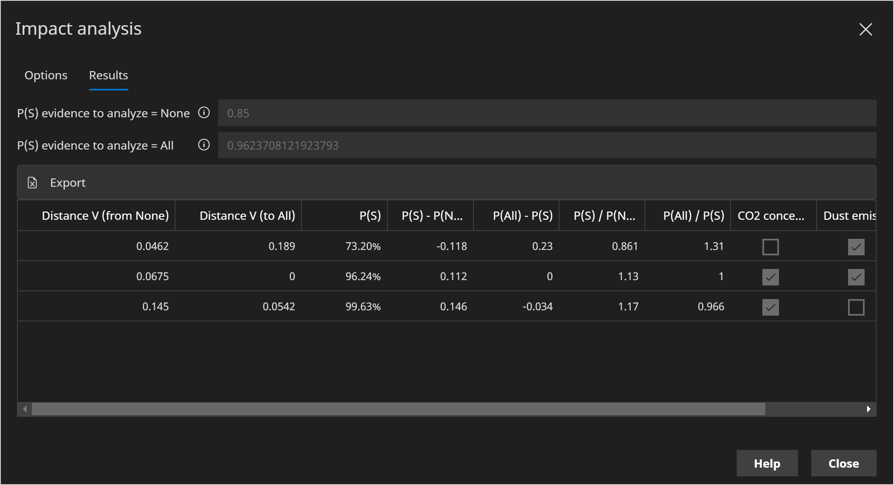This screenshot has height=485, width=894.
Task: Check Dust emission box in third row
Action: point(856,307)
